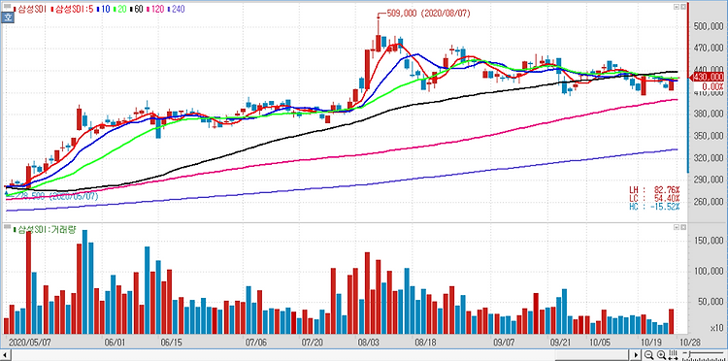
Task: Select the 60-day moving average legend
Action: (x=138, y=9)
